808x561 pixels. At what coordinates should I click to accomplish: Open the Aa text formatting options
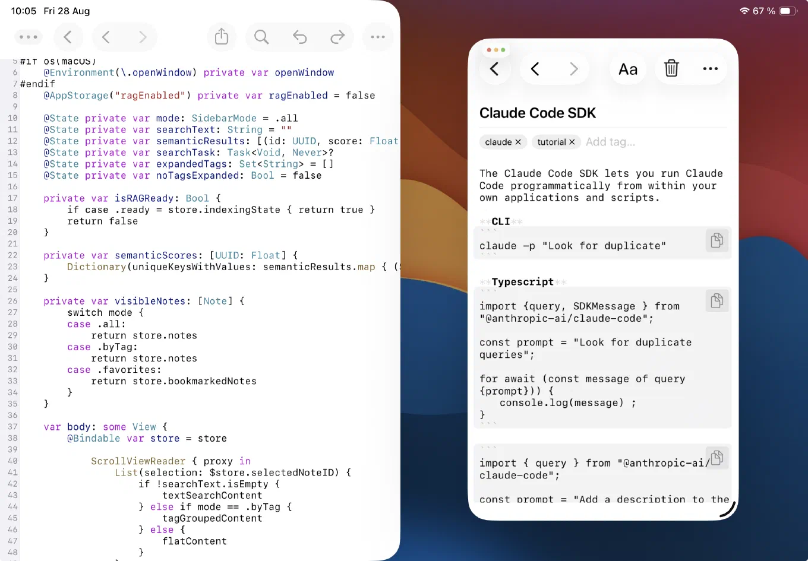click(628, 69)
